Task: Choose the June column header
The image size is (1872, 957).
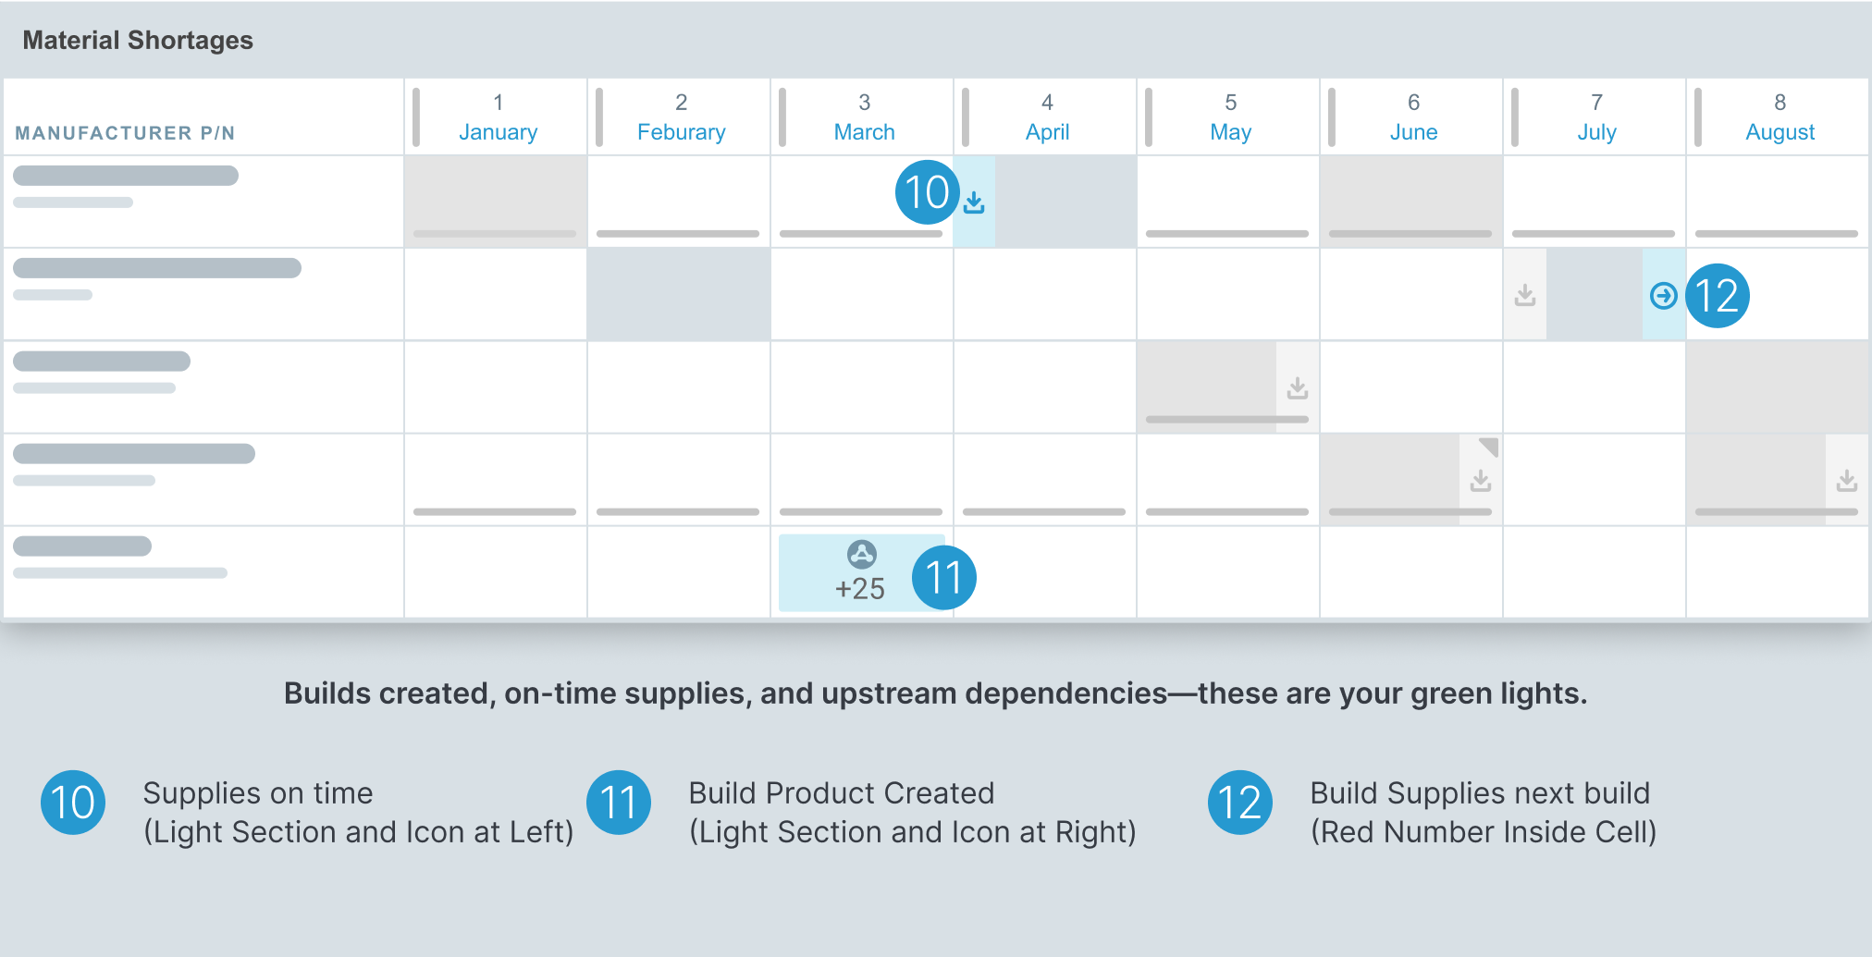Action: click(1413, 117)
